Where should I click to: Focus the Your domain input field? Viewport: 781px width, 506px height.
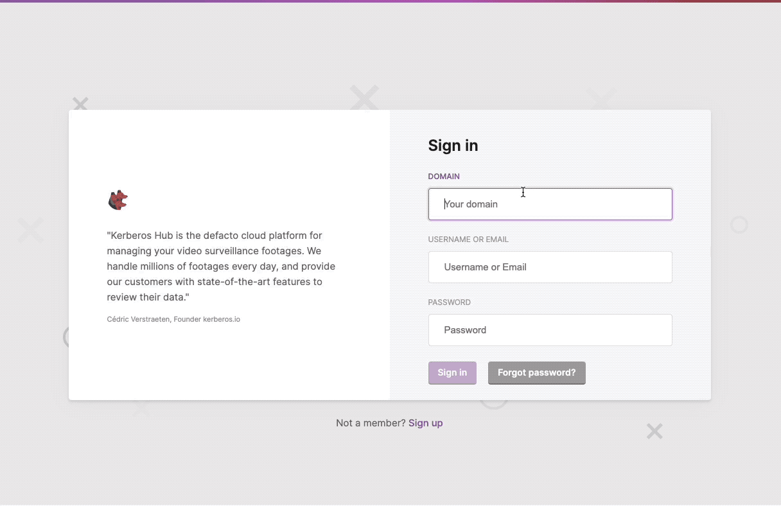point(550,204)
